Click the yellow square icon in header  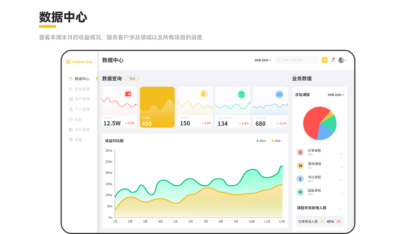click(x=324, y=60)
